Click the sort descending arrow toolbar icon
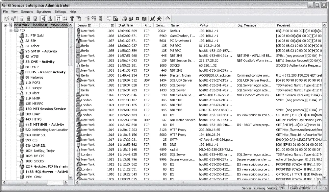Viewport: 329px width, 192px height. 65,19
